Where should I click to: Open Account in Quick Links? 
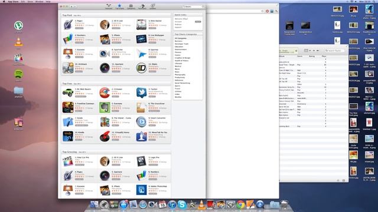(x=178, y=22)
